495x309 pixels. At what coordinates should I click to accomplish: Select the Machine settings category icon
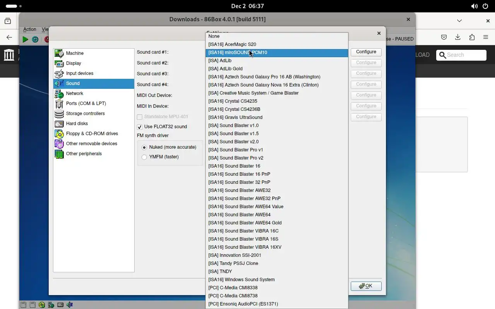pos(59,53)
